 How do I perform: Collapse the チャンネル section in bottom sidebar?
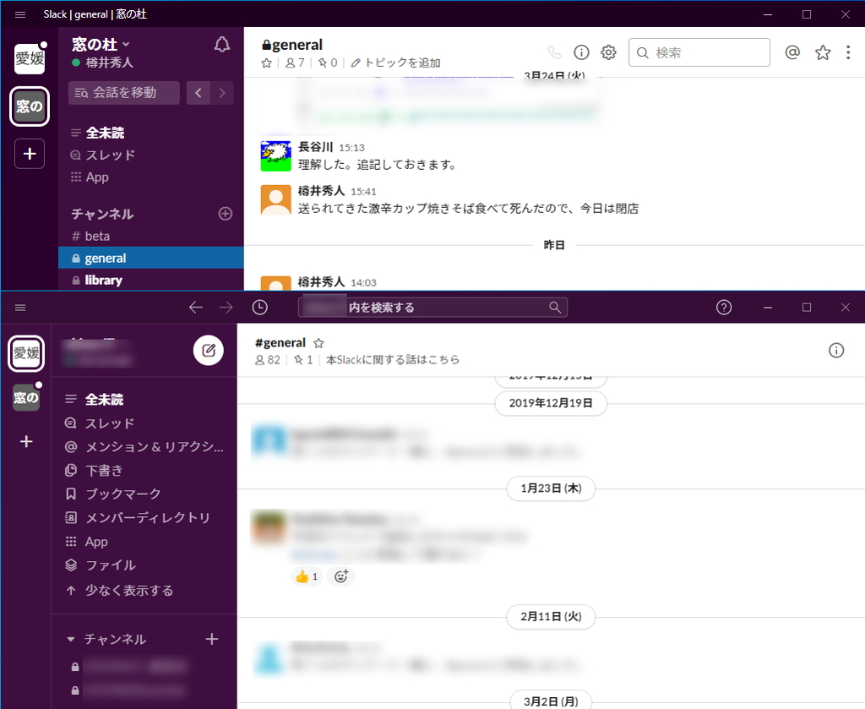pyautogui.click(x=71, y=639)
